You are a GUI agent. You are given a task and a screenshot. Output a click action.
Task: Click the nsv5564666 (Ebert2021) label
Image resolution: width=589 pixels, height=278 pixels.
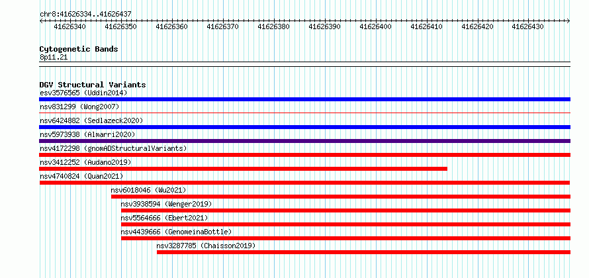coord(164,218)
